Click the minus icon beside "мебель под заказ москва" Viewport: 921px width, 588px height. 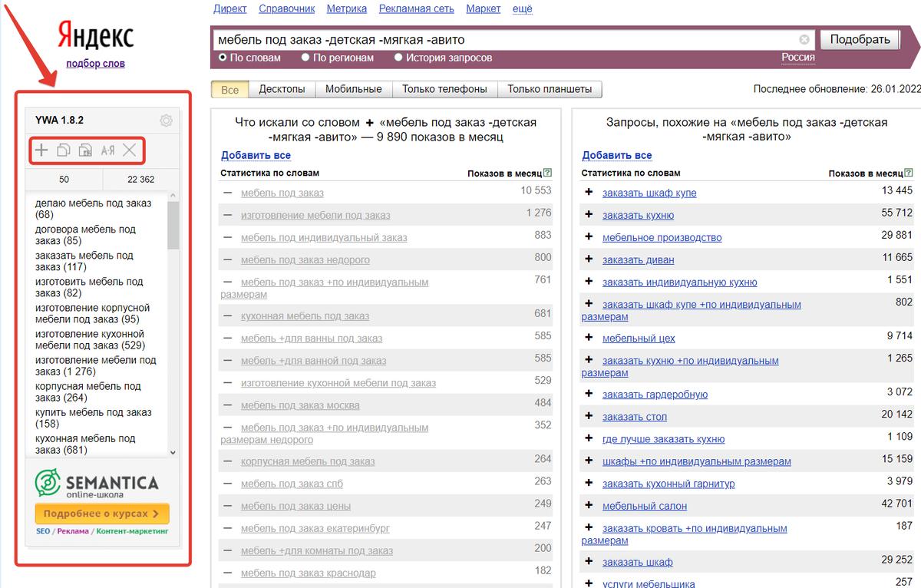(x=228, y=405)
